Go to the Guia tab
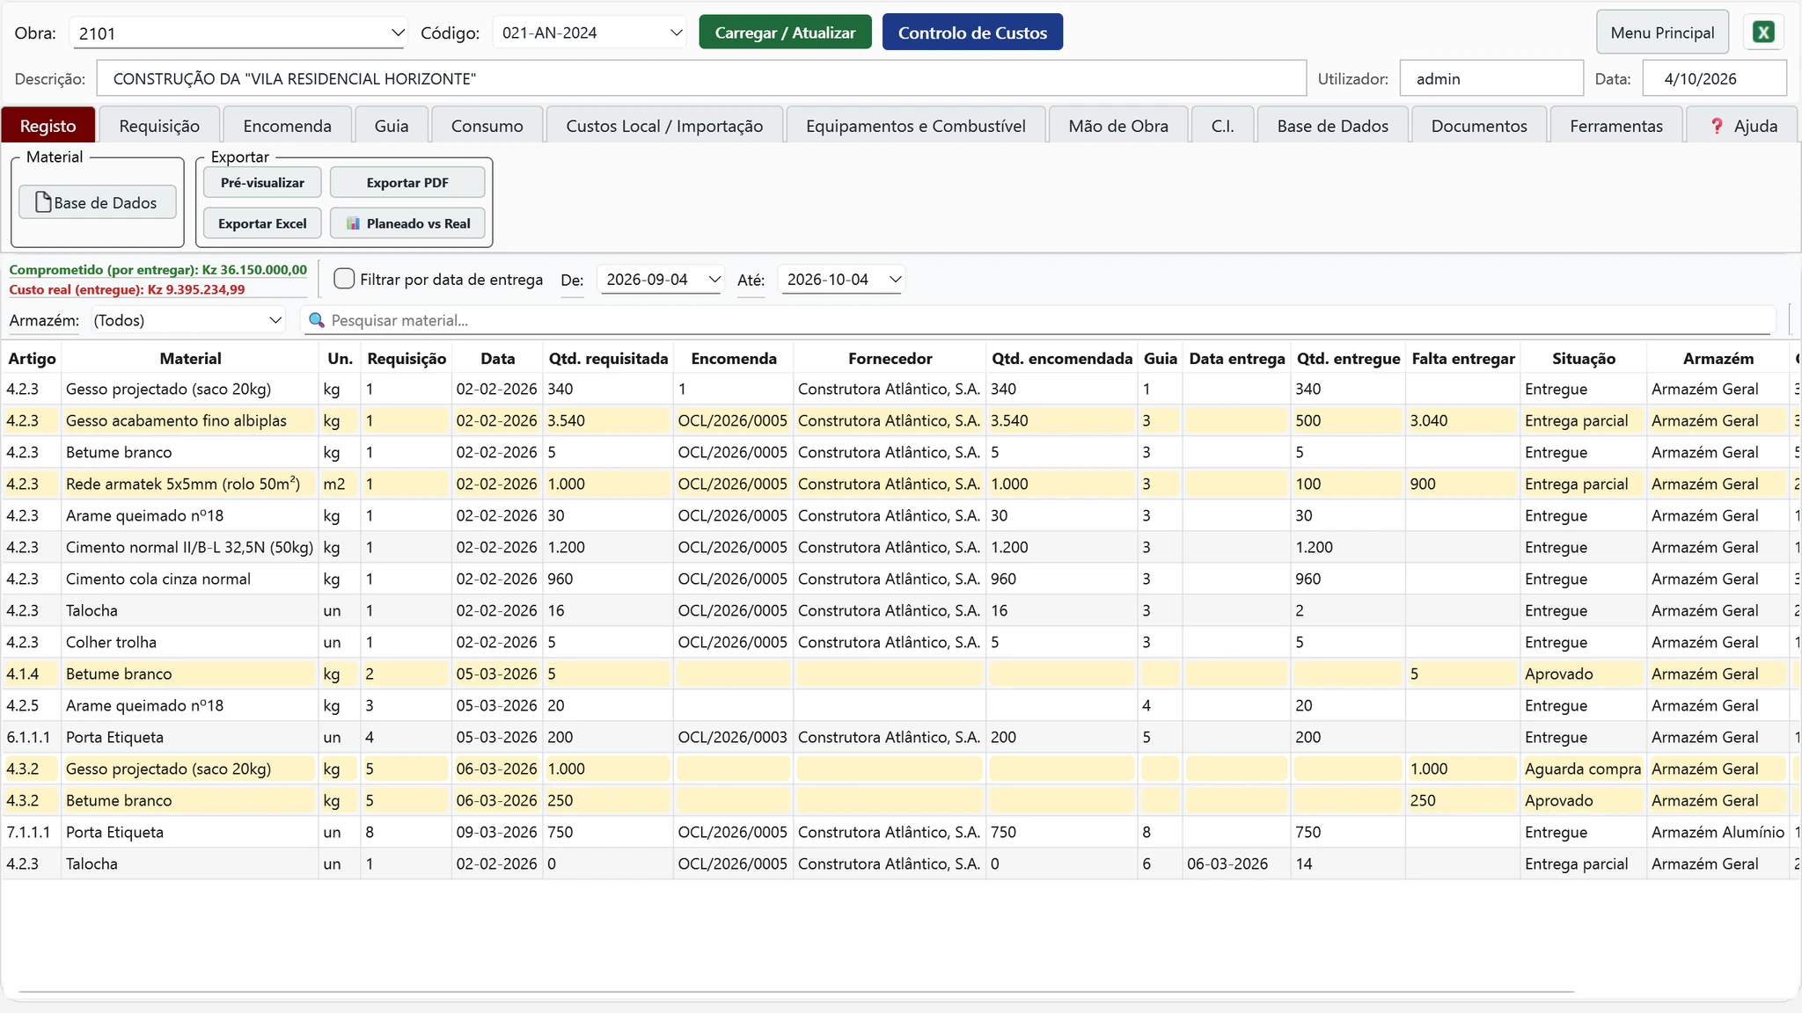1802x1013 pixels. [392, 126]
